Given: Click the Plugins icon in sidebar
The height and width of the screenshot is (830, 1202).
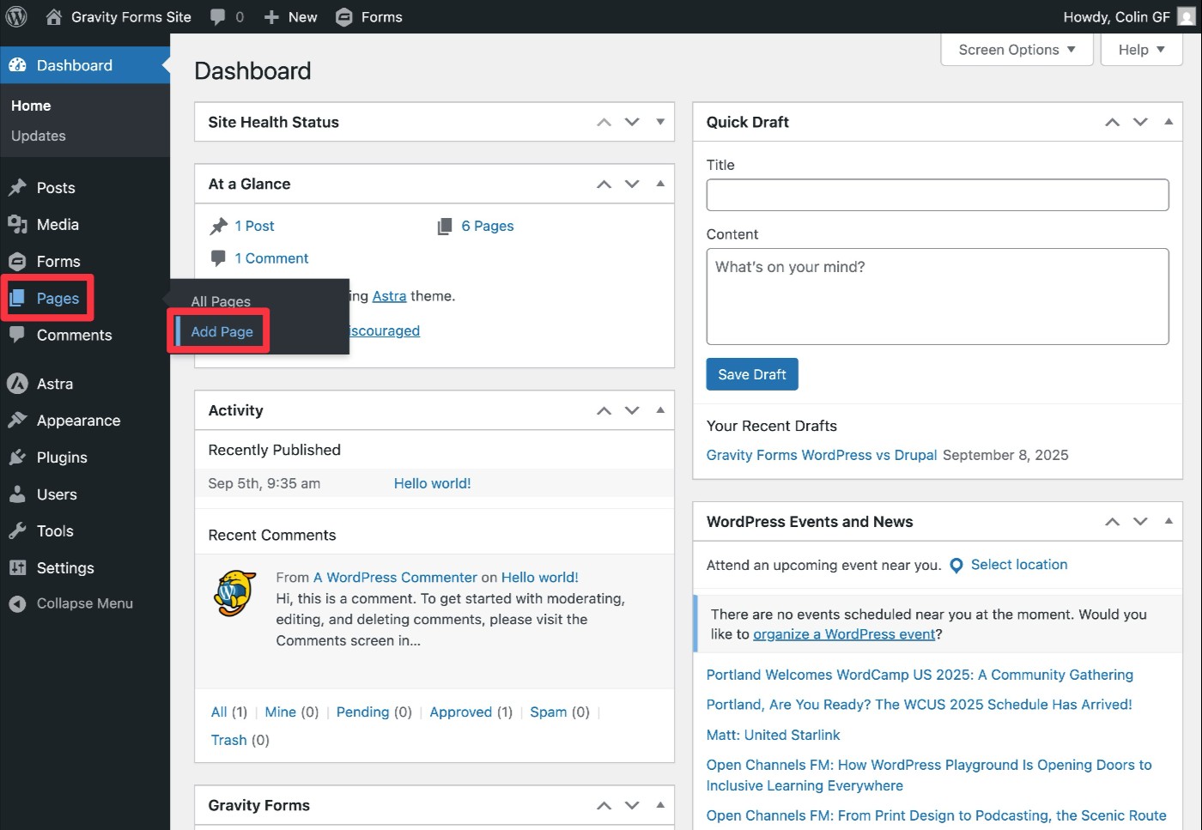Looking at the screenshot, I should [17, 457].
